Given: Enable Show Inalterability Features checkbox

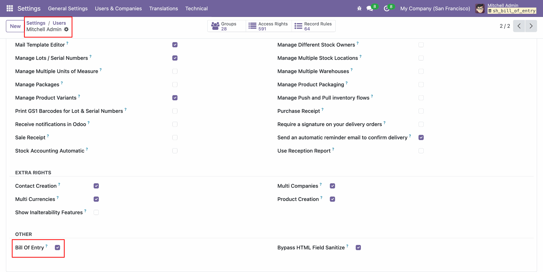Looking at the screenshot, I should point(96,213).
